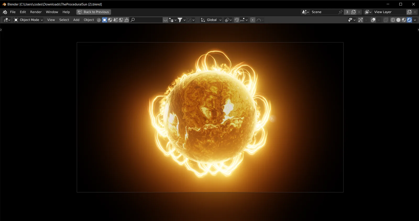Click the remove view layer X icon
This screenshot has height=221, width=419.
[x=415, y=12]
